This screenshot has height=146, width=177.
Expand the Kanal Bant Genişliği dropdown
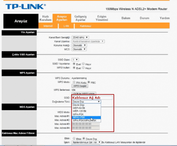[x=80, y=38]
